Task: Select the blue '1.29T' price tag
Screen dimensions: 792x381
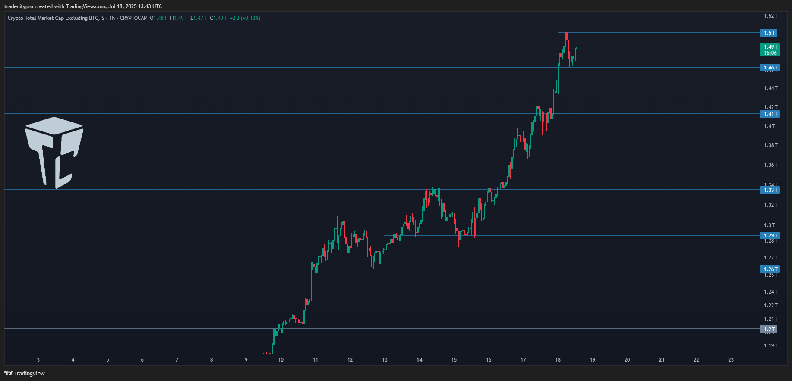Action: tap(770, 236)
